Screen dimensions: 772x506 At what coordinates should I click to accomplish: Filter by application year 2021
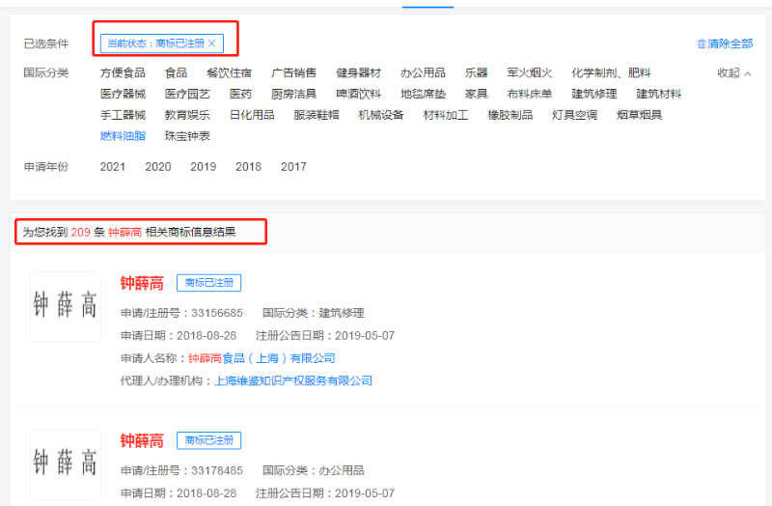pyautogui.click(x=113, y=166)
